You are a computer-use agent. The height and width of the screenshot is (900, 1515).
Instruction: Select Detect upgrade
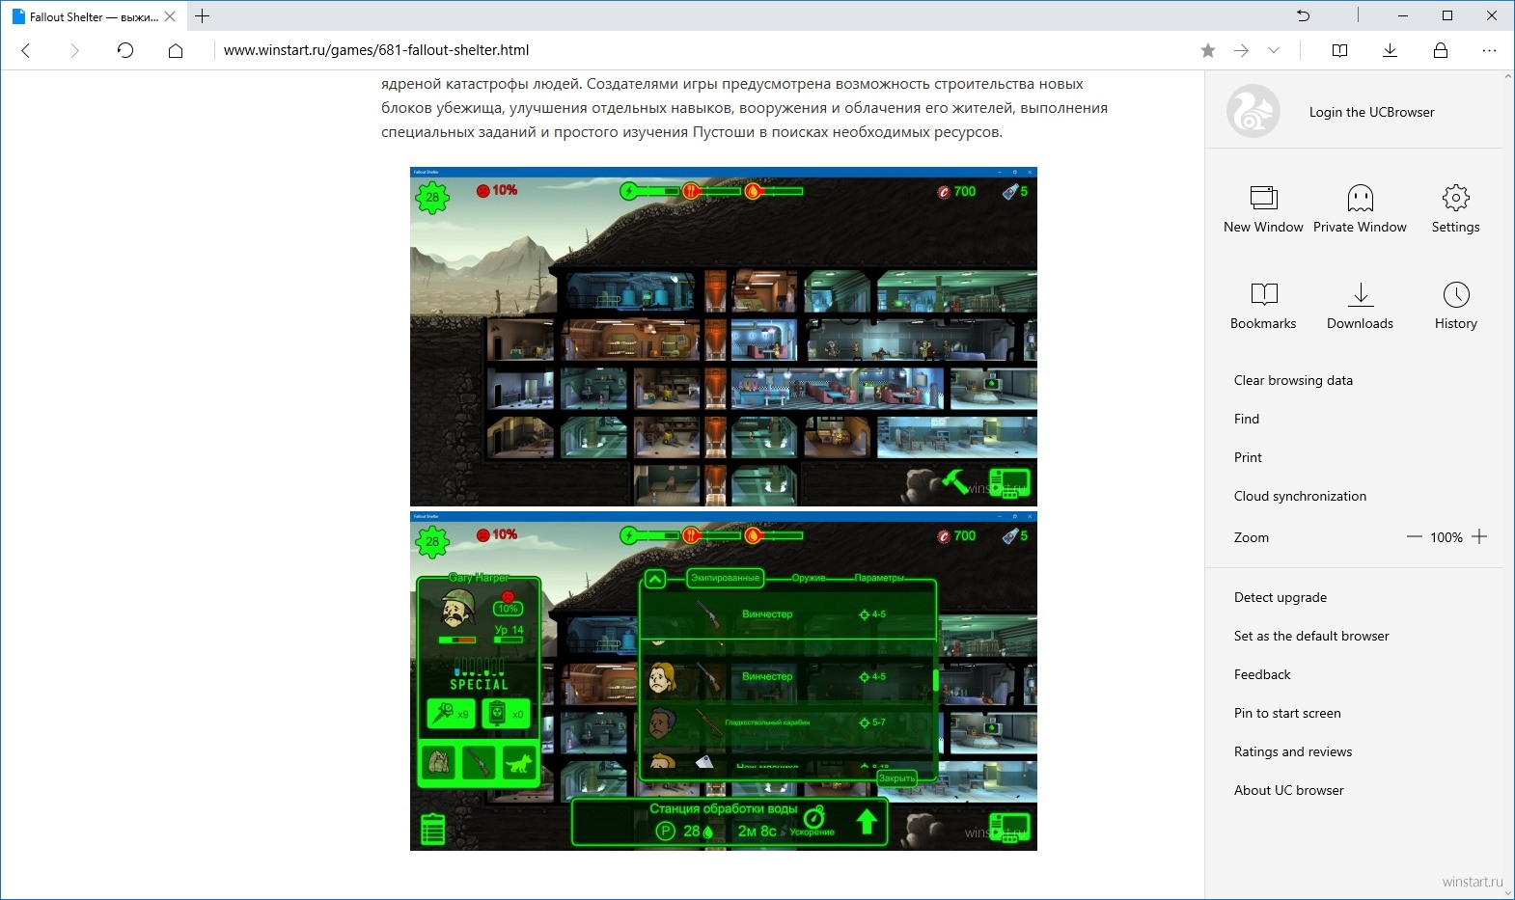pos(1281,597)
